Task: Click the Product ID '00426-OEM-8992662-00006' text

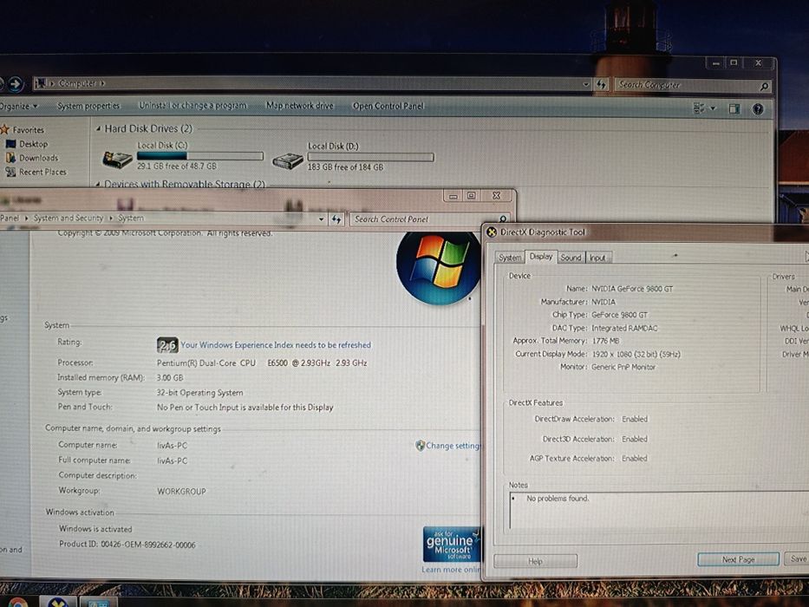Action: tap(148, 545)
